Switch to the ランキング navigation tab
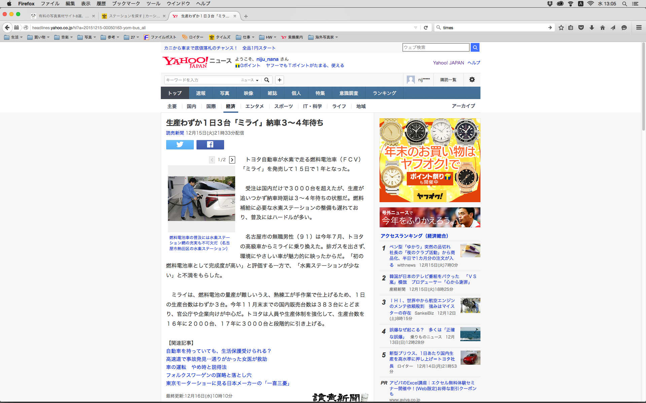Image resolution: width=646 pixels, height=403 pixels. coord(384,93)
